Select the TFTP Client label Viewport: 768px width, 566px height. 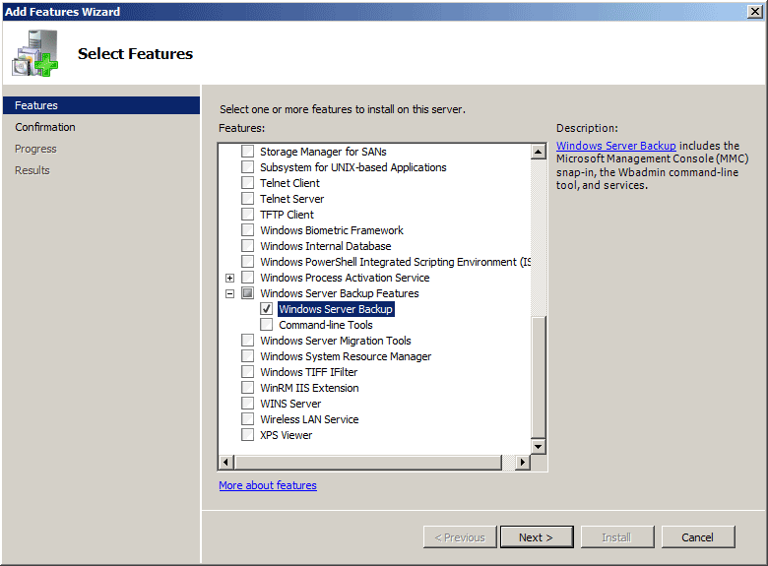pyautogui.click(x=287, y=215)
